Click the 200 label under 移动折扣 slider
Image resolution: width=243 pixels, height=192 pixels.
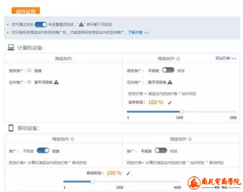click(x=120, y=187)
